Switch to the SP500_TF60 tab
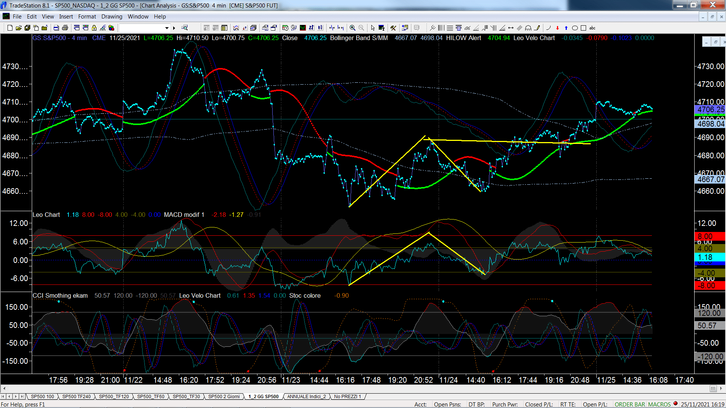This screenshot has width=726, height=408. 150,397
